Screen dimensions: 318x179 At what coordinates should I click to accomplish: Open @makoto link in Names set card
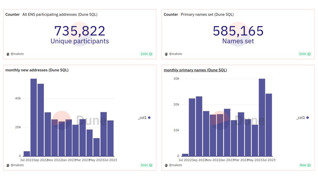175,54
